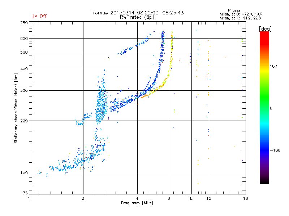This screenshot has width=289, height=216.
Task: Click the y-axis '200' tick label
Action: click(x=24, y=121)
